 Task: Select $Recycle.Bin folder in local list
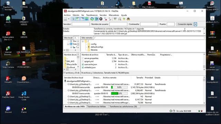[x=71, y=64]
